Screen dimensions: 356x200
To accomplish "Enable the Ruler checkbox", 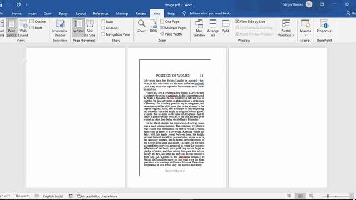I will [103, 22].
